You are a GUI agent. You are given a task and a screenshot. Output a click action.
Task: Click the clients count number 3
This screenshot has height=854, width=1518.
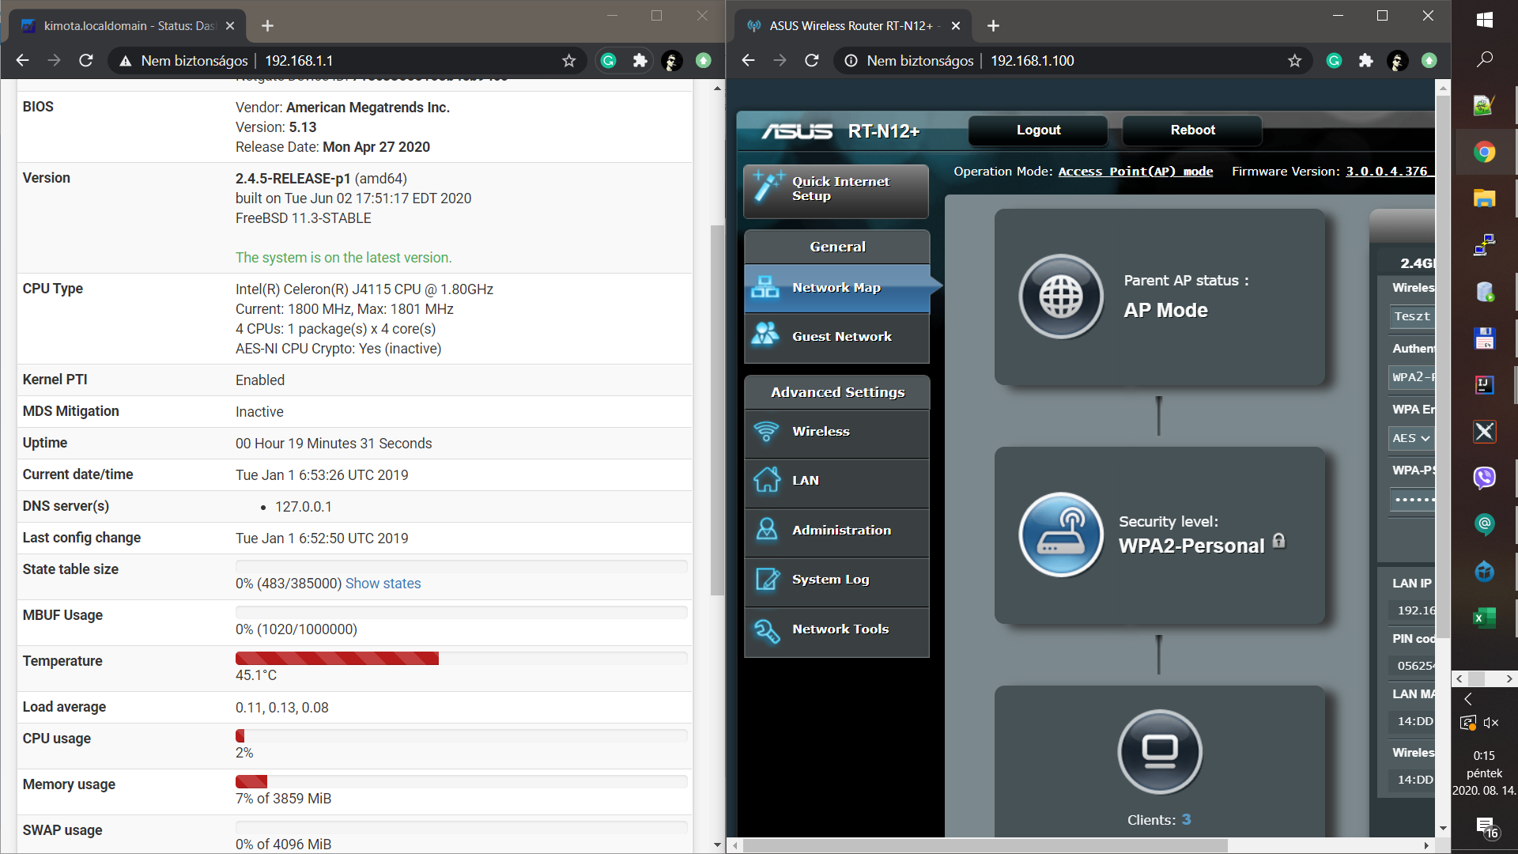point(1186,820)
